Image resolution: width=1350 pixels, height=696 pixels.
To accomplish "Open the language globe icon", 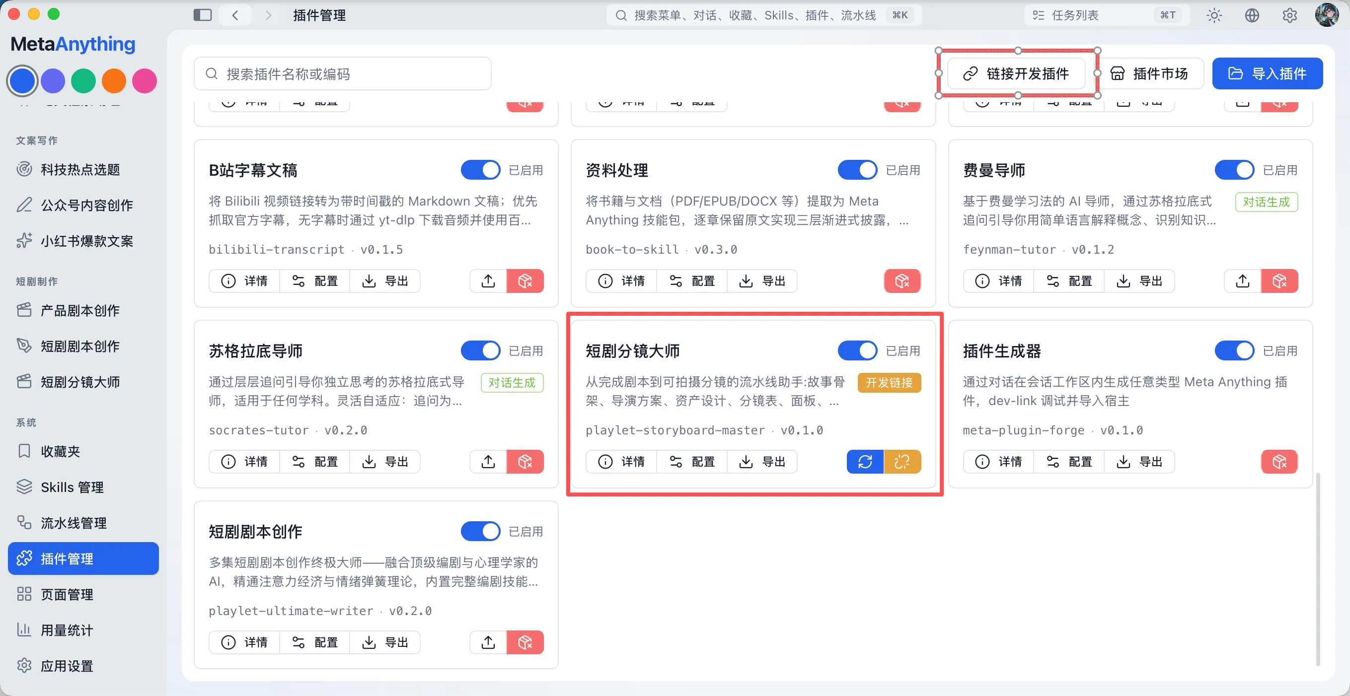I will pyautogui.click(x=1252, y=15).
